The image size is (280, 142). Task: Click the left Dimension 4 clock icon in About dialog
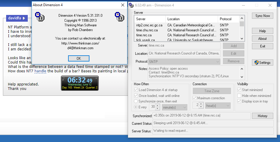[40, 16]
